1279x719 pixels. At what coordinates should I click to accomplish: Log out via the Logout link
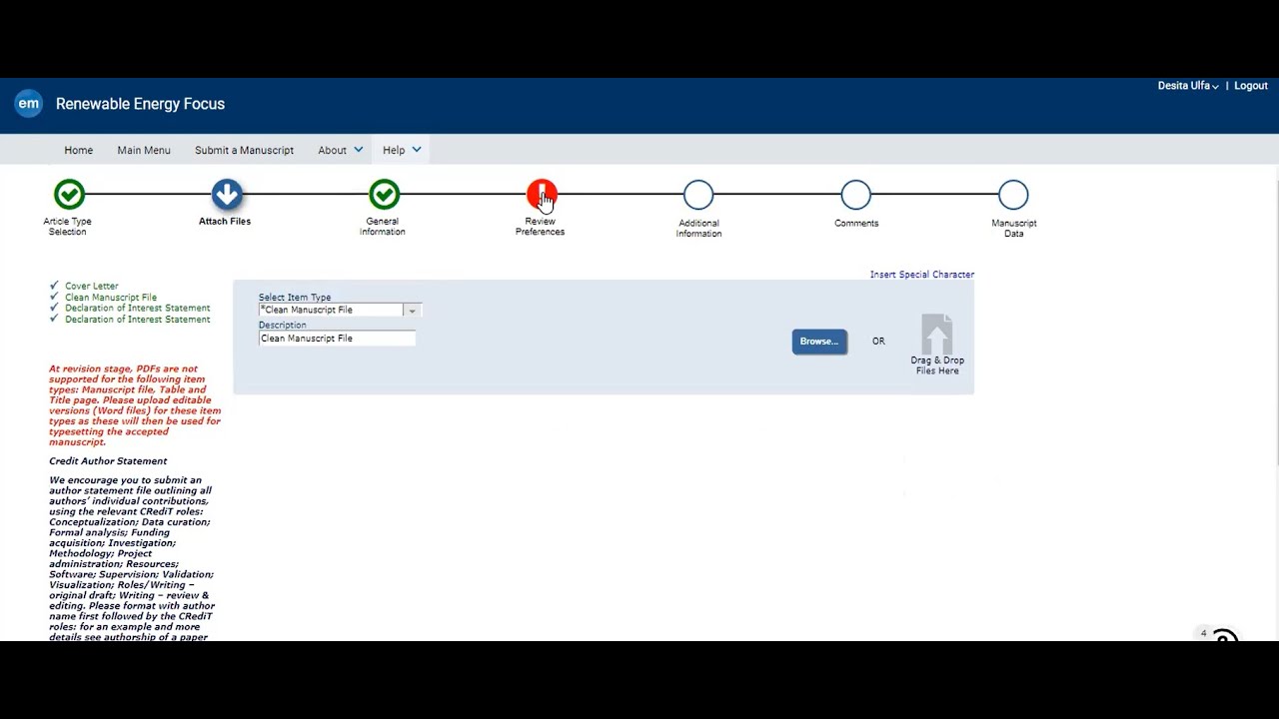tap(1251, 86)
